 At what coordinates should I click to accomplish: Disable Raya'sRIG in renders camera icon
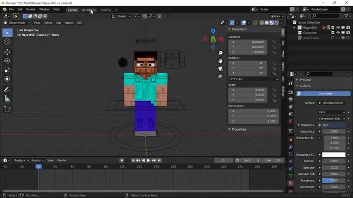348,28
